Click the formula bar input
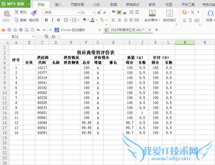Screen dimensions: 215x165 [137, 37]
